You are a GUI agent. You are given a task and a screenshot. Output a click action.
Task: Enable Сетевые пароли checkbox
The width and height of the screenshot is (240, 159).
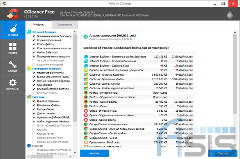pyautogui.click(x=34, y=93)
